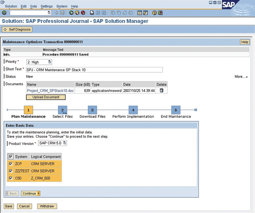Image resolution: width=255 pixels, height=213 pixels.
Task: Click the Continue button
Action: pos(31,193)
